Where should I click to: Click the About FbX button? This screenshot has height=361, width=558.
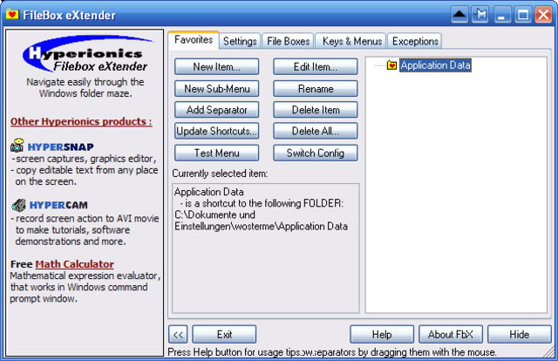pos(451,334)
